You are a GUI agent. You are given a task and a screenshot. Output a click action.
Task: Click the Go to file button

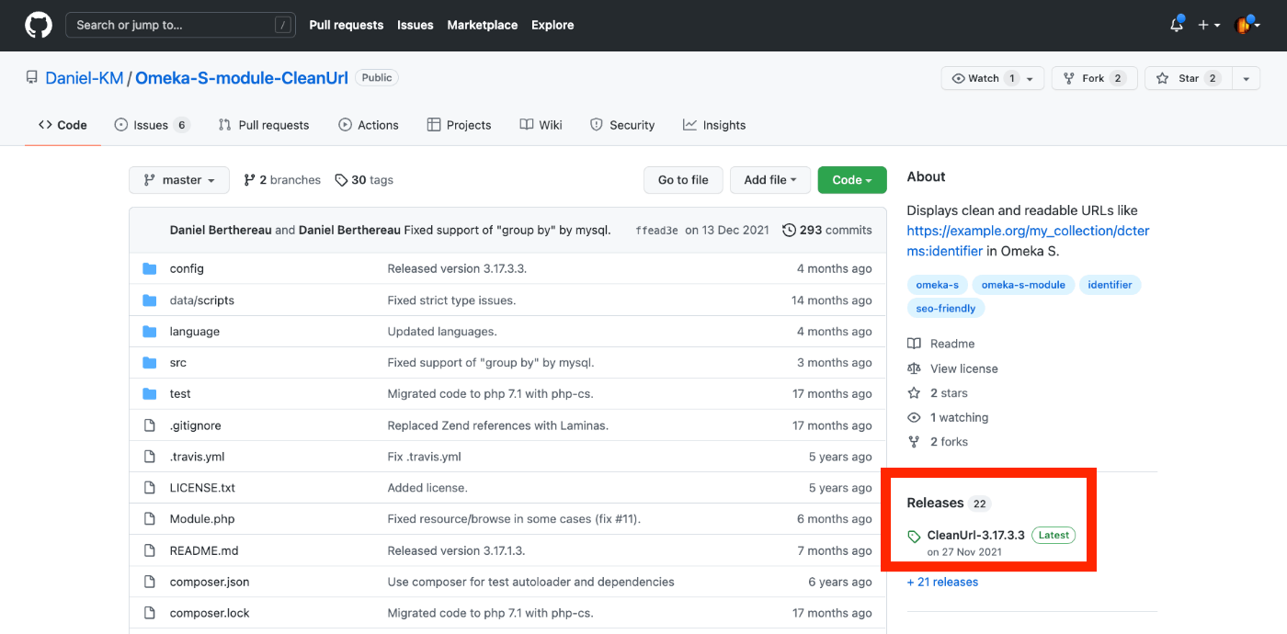(683, 180)
